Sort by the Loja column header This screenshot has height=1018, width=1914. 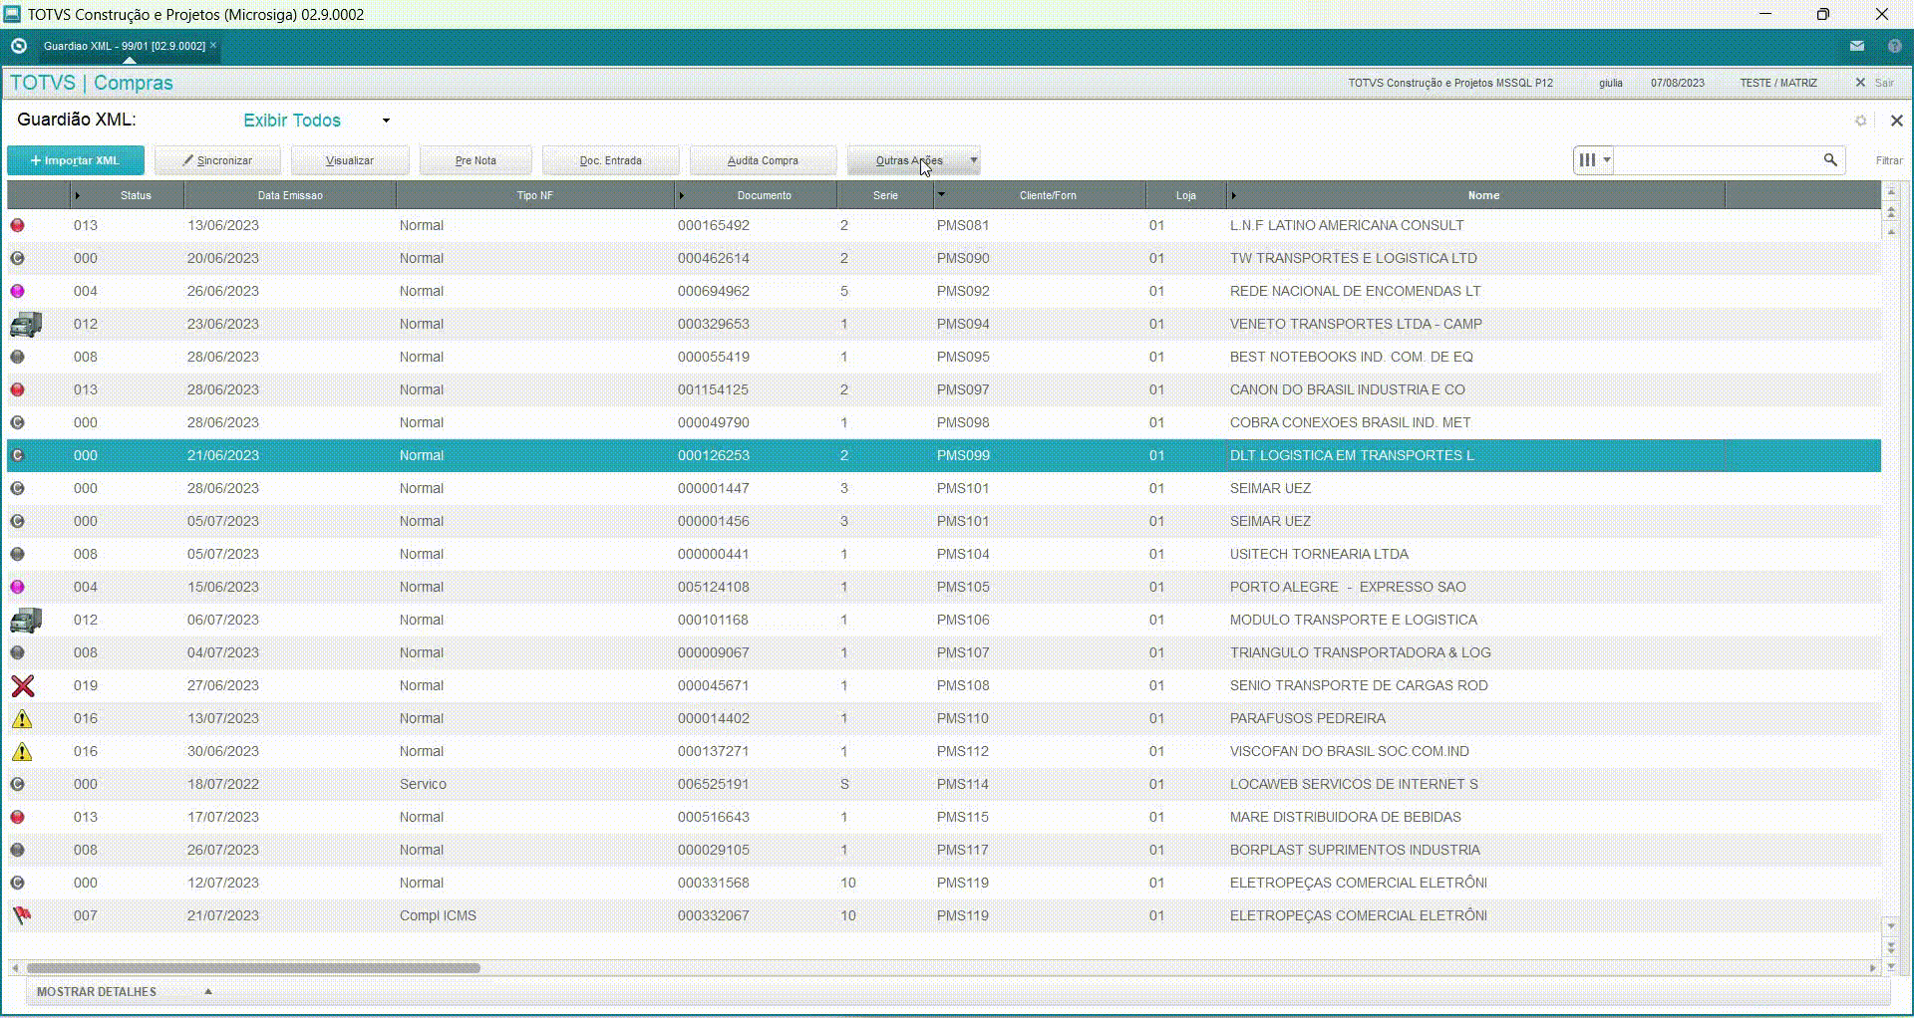pos(1185,195)
